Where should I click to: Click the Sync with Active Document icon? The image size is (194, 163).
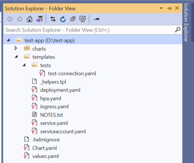click(x=53, y=19)
